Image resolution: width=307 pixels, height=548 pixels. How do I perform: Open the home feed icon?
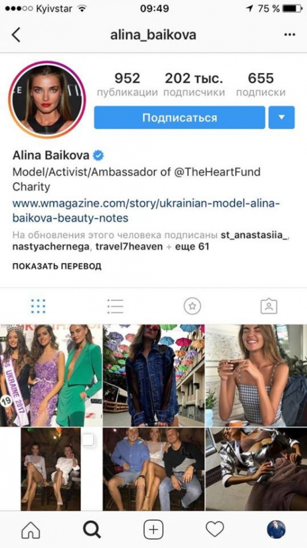[31, 530]
